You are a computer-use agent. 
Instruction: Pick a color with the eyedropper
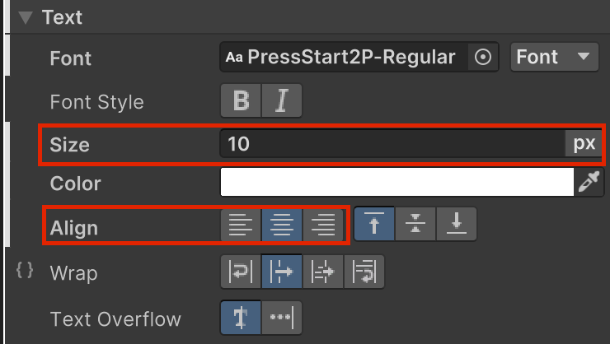587,183
